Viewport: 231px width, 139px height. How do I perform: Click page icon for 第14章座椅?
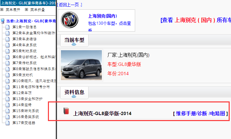pyautogui.click(x=8, y=105)
